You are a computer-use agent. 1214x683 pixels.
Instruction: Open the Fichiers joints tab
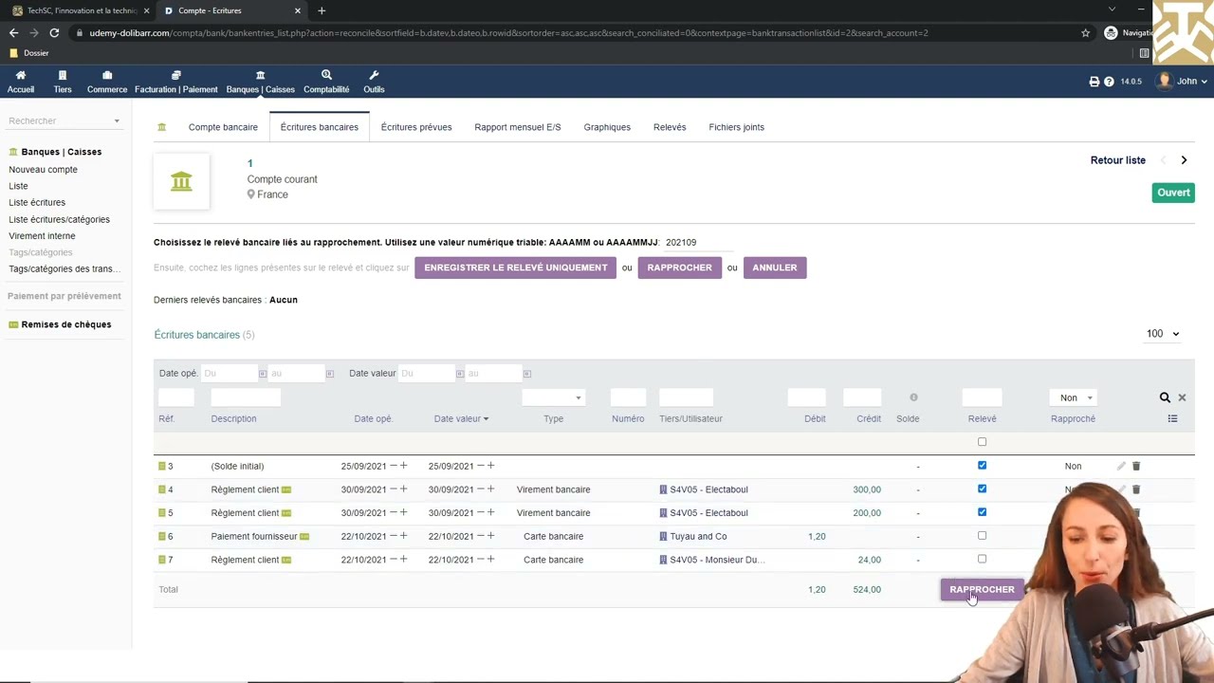(736, 127)
